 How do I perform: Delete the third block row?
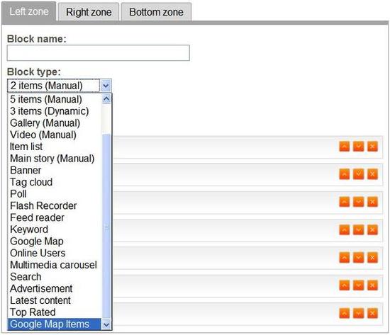point(372,202)
